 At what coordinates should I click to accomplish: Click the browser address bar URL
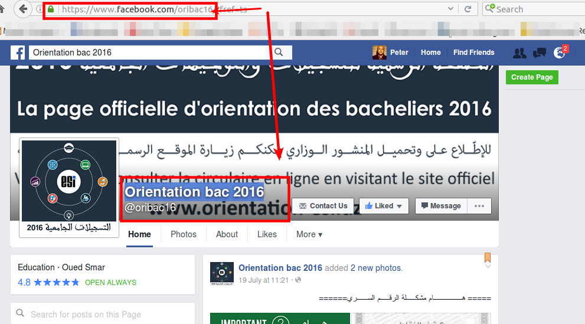tap(155, 9)
